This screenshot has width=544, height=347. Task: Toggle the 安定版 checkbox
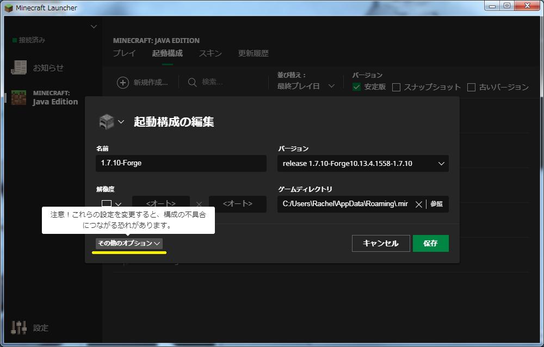click(x=357, y=87)
